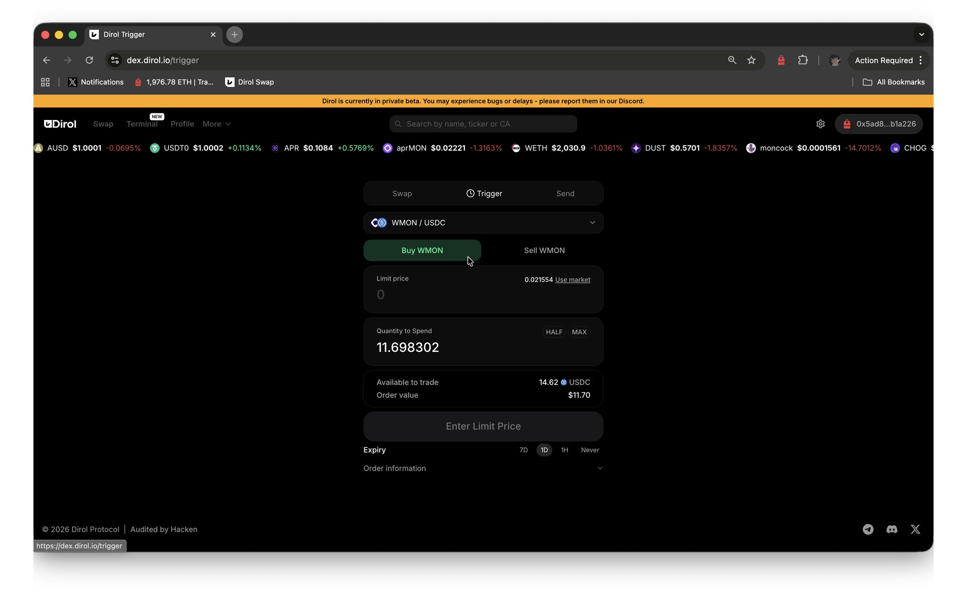Image resolution: width=967 pixels, height=596 pixels.
Task: Open the browser extensions puzzle icon
Action: [x=803, y=60]
